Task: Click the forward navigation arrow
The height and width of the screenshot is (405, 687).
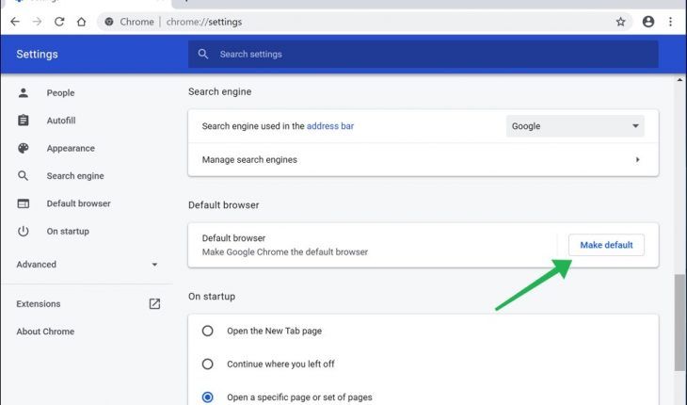Action: tap(38, 22)
